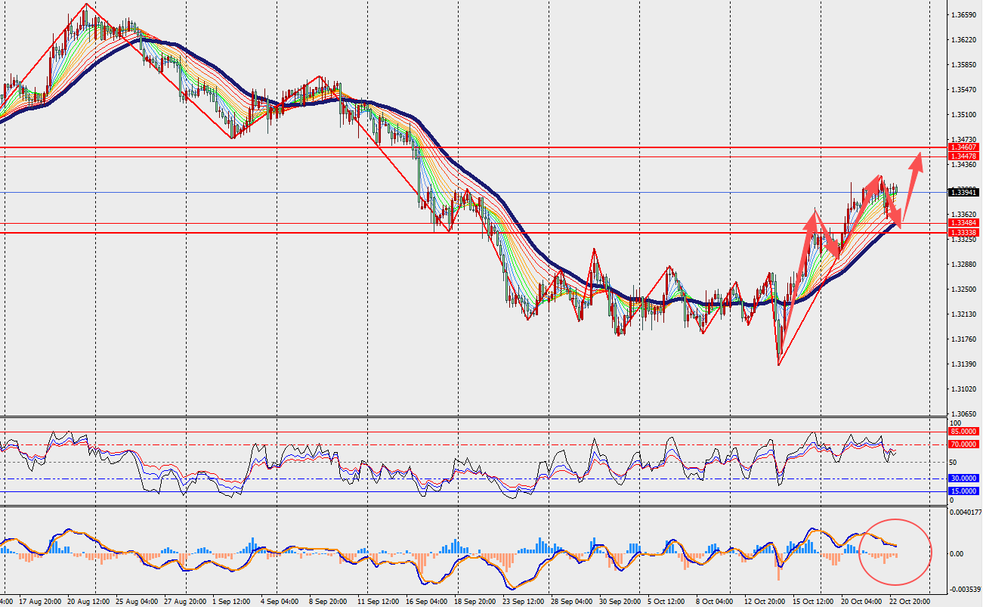Click the 1.31390 price axis value
Image resolution: width=983 pixels, height=607 pixels.
tap(963, 364)
